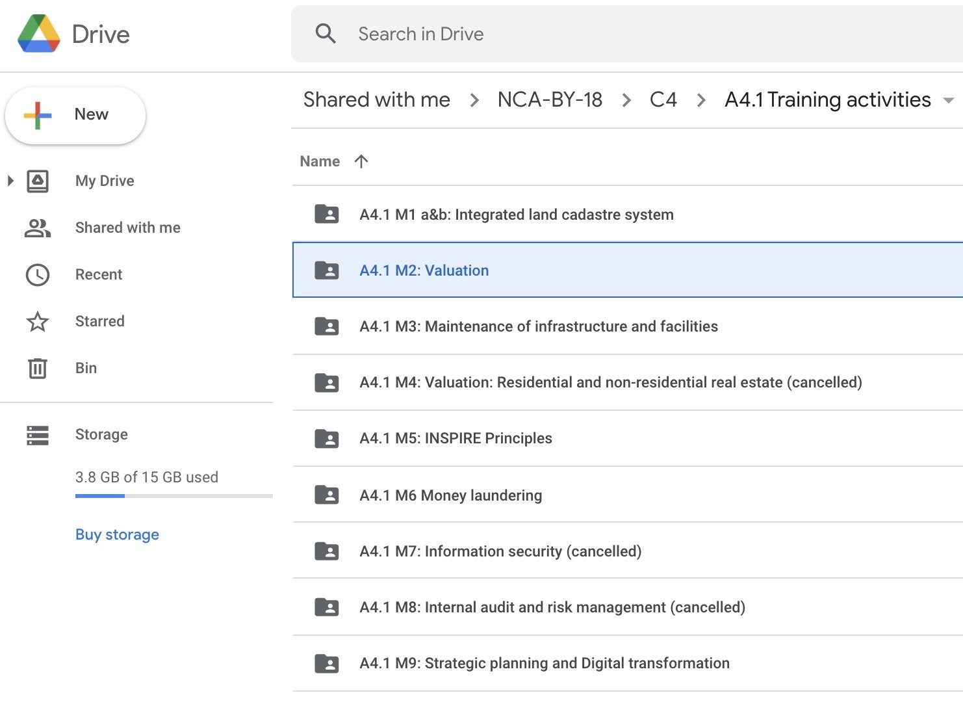Viewport: 963px width, 706px height.
Task: Click the Buy storage link
Action: (x=117, y=534)
